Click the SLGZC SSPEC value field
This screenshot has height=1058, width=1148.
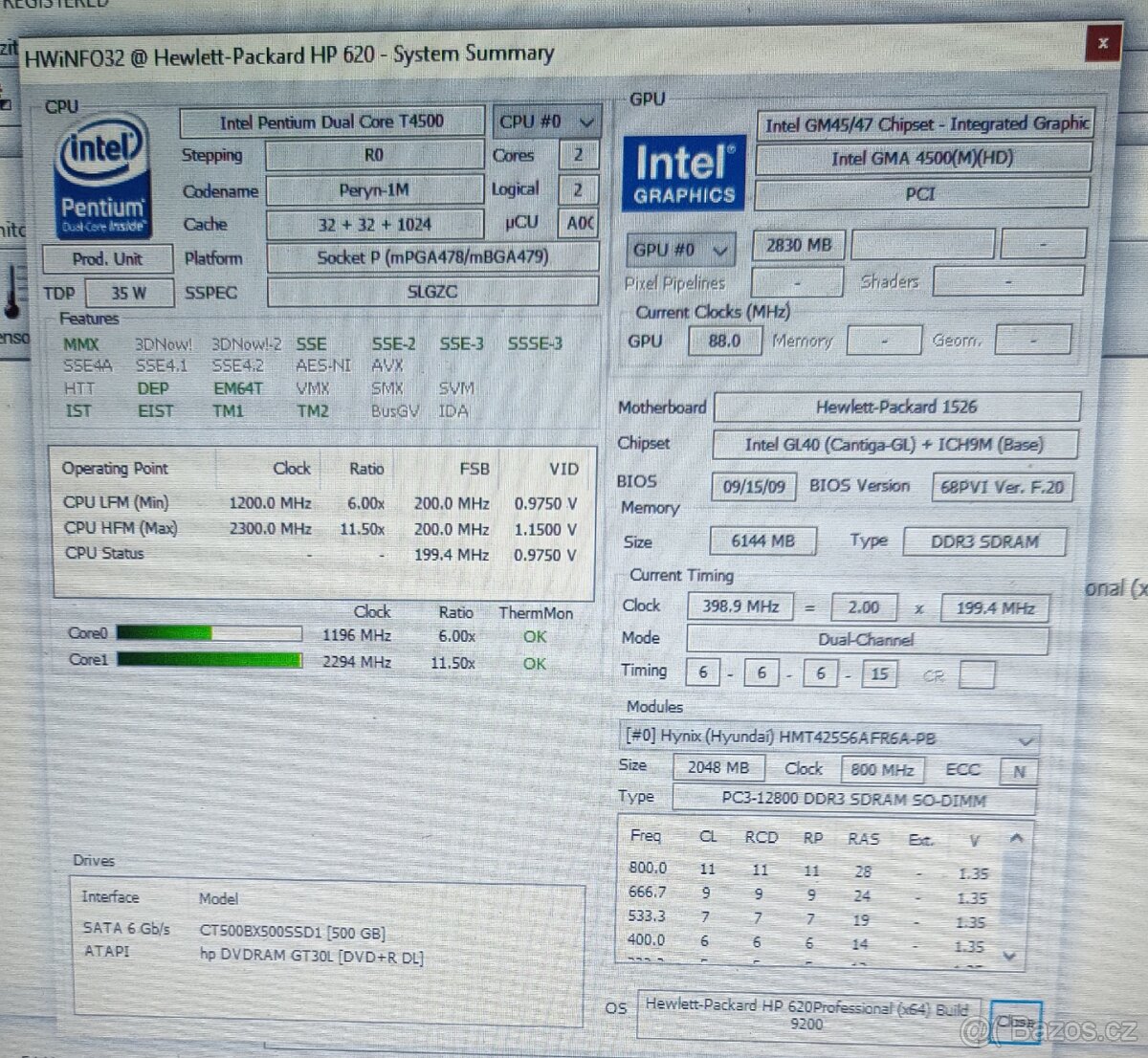coord(432,292)
